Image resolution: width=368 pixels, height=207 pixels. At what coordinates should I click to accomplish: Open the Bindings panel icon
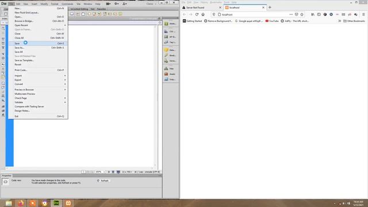pyautogui.click(x=170, y=55)
